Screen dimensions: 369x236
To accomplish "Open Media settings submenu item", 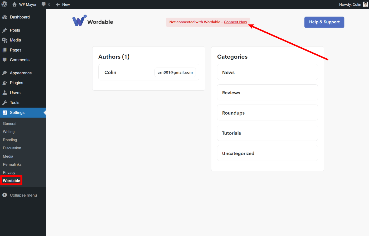I will 8,156.
